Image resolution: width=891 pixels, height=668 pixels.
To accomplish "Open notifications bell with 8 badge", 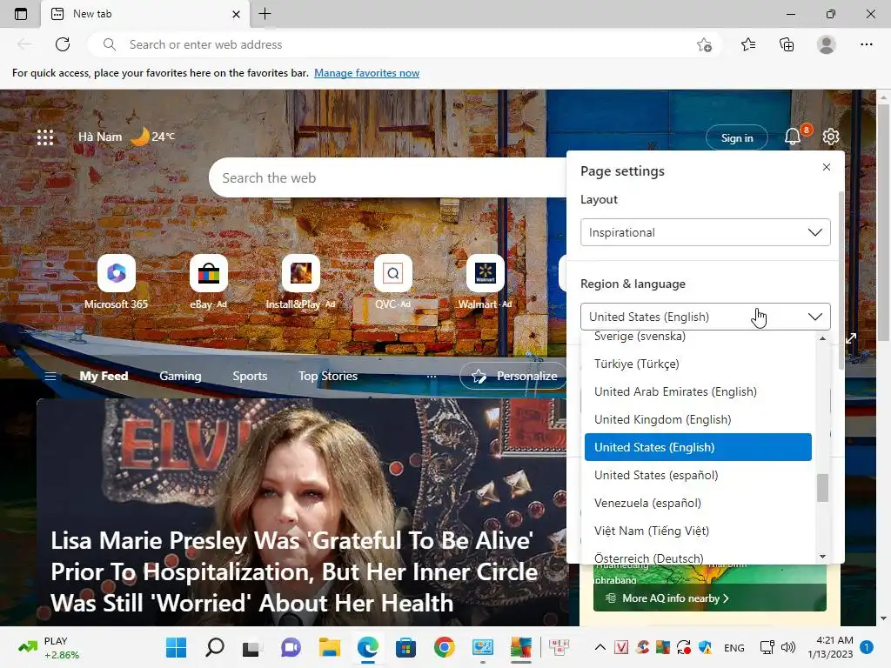I will [794, 137].
